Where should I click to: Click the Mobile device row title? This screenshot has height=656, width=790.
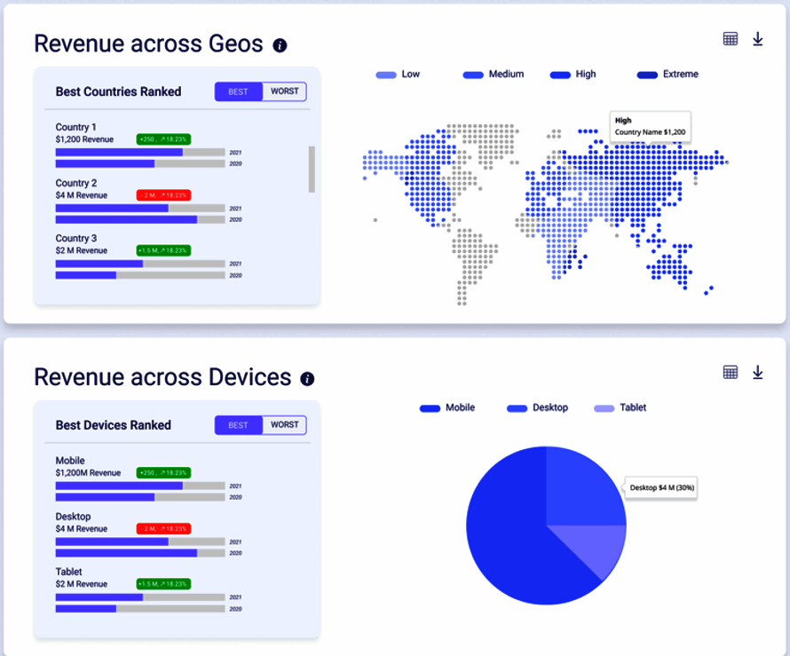(x=70, y=461)
